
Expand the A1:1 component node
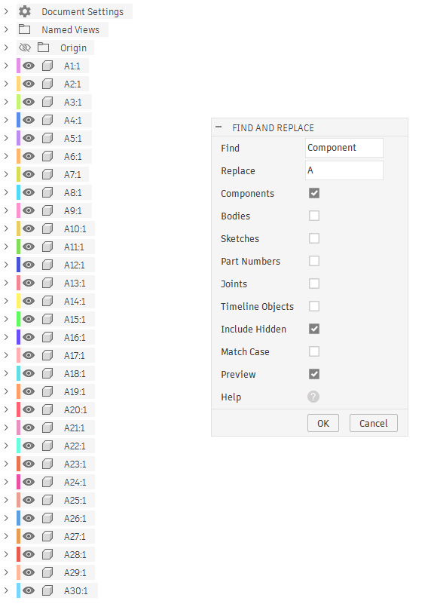coord(6,66)
